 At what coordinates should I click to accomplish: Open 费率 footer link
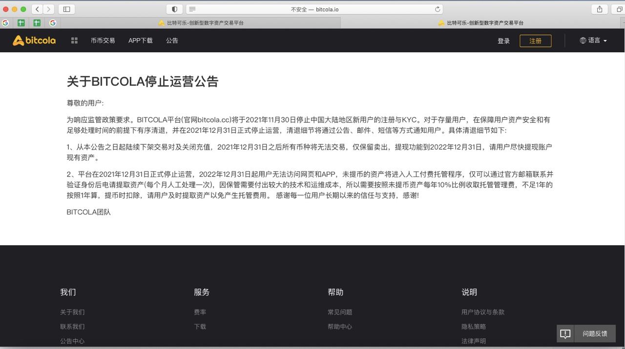200,312
